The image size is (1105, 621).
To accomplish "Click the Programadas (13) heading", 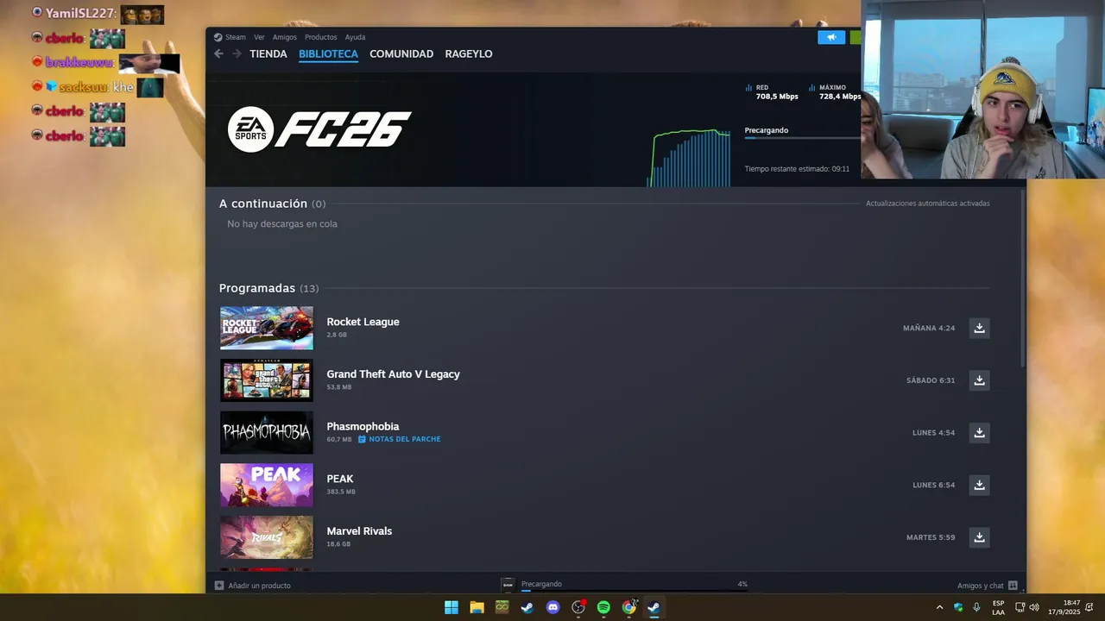I will coord(268,288).
